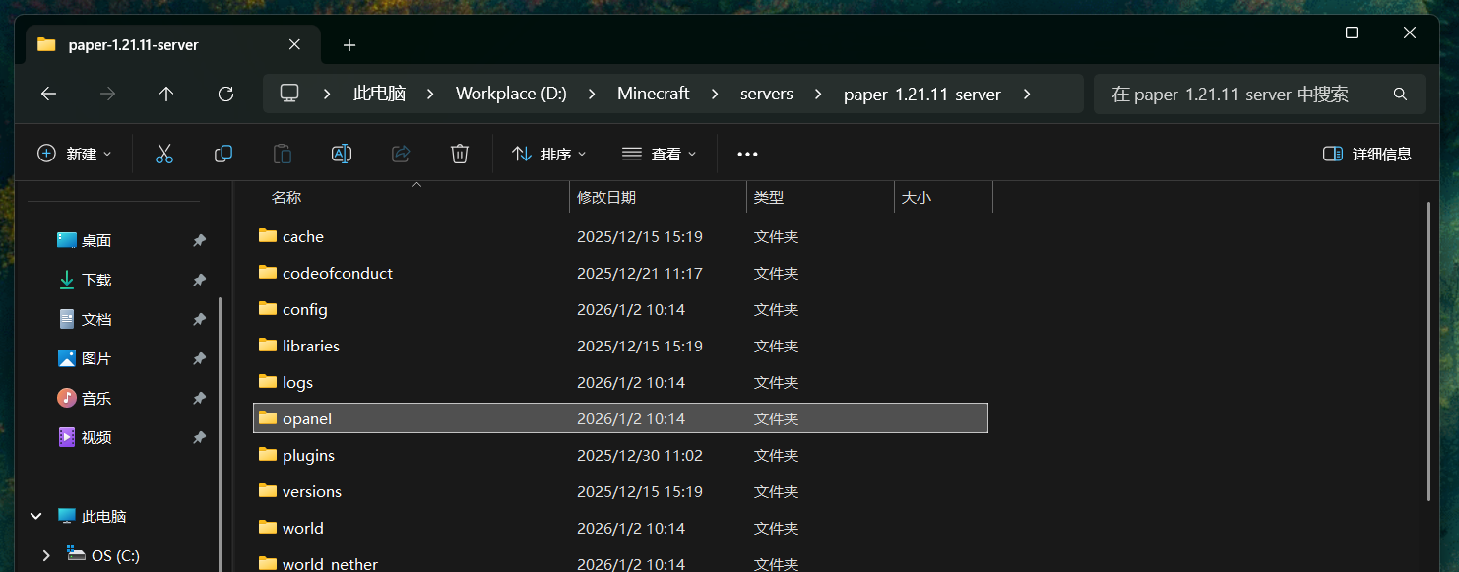Click the Rename icon in toolbar
1459x572 pixels.
[341, 154]
